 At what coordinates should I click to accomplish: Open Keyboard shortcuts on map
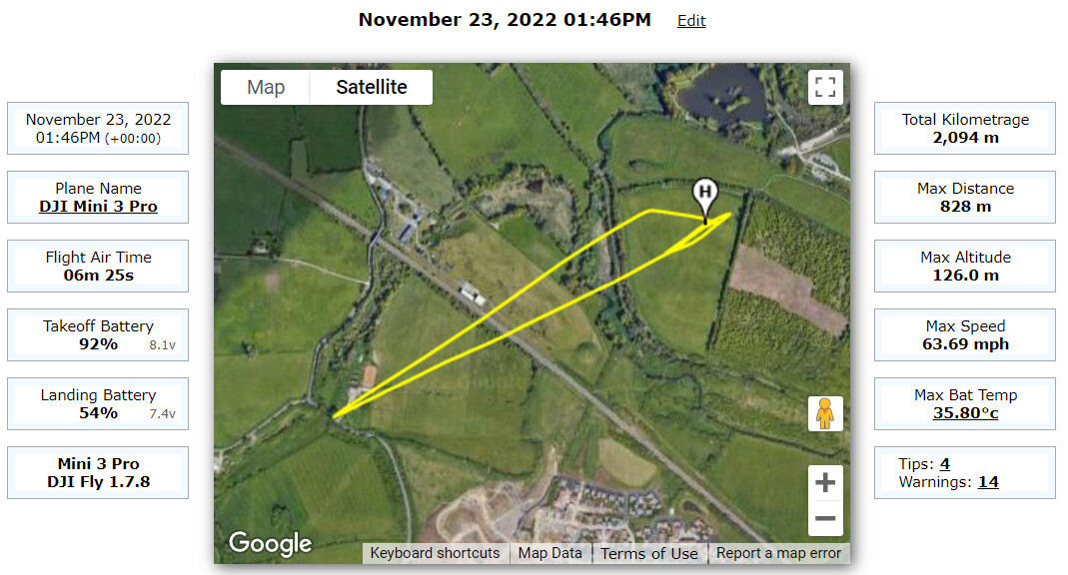[435, 553]
